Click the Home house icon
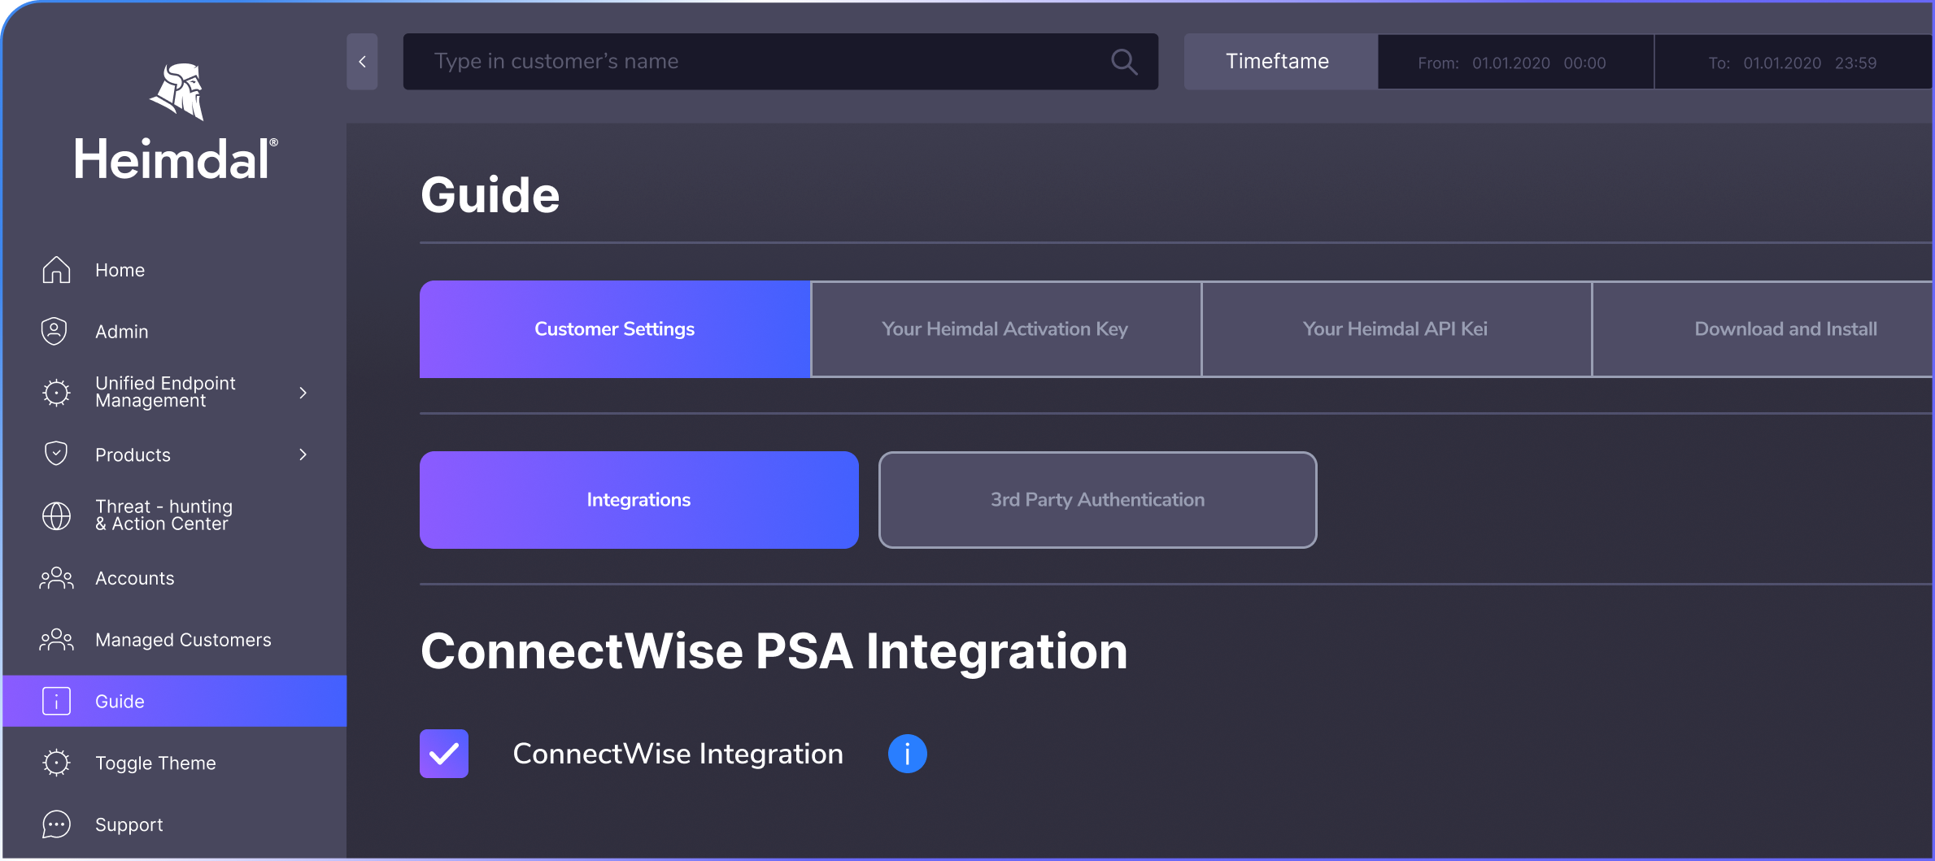The width and height of the screenshot is (1935, 861). (56, 270)
